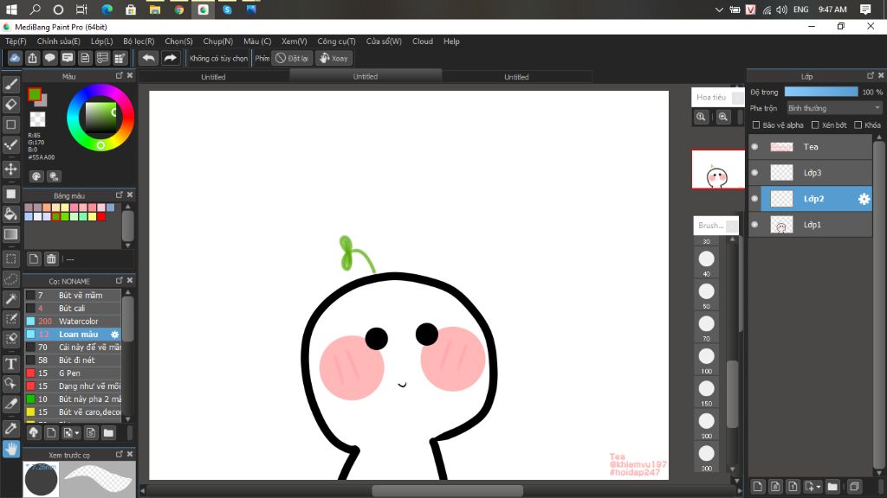Select the Bút đi nét brush
Image resolution: width=887 pixels, height=498 pixels.
click(73, 361)
